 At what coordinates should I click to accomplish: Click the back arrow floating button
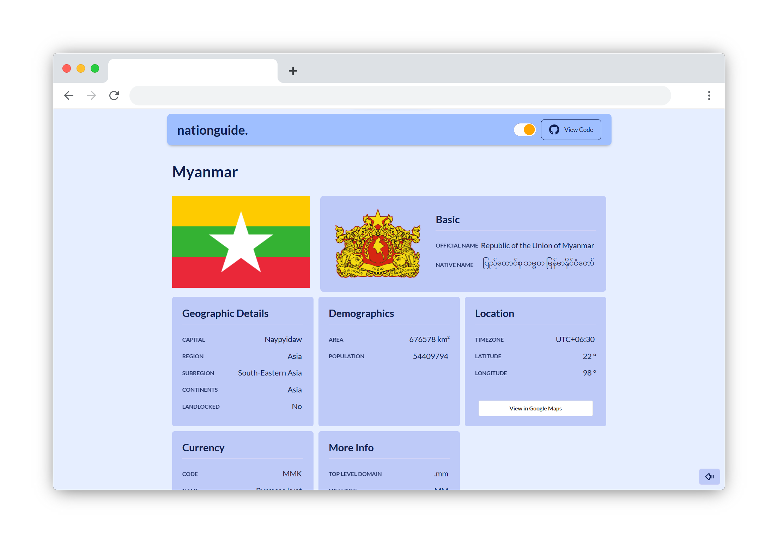click(x=709, y=477)
